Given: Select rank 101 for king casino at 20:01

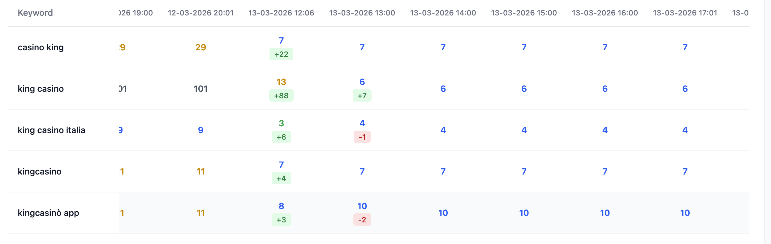Looking at the screenshot, I should click(200, 89).
